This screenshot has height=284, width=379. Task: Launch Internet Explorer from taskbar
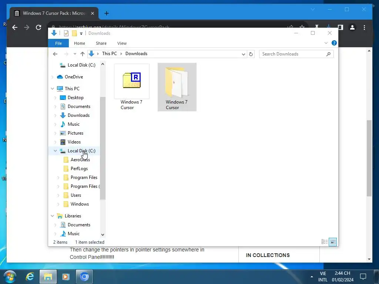pos(30,277)
